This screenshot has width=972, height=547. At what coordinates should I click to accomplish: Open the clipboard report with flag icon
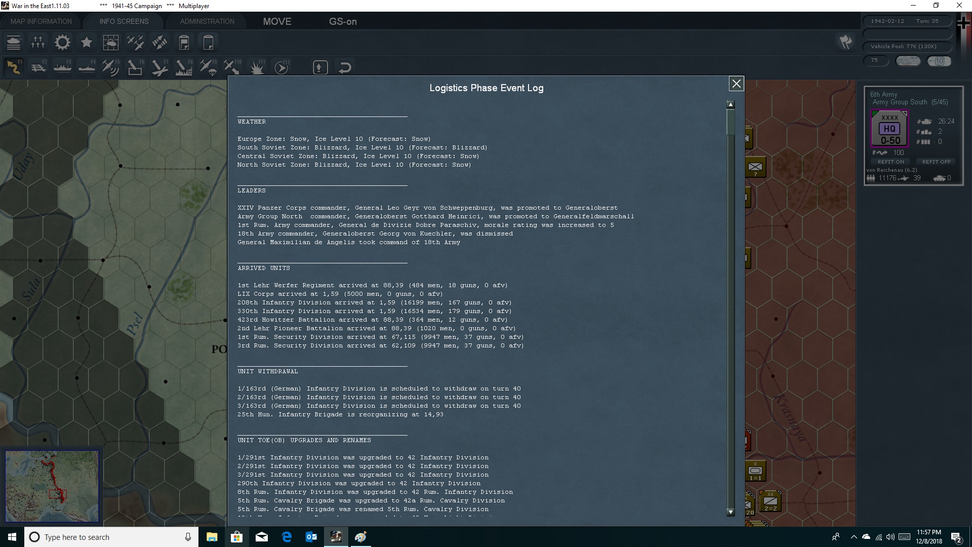click(184, 43)
